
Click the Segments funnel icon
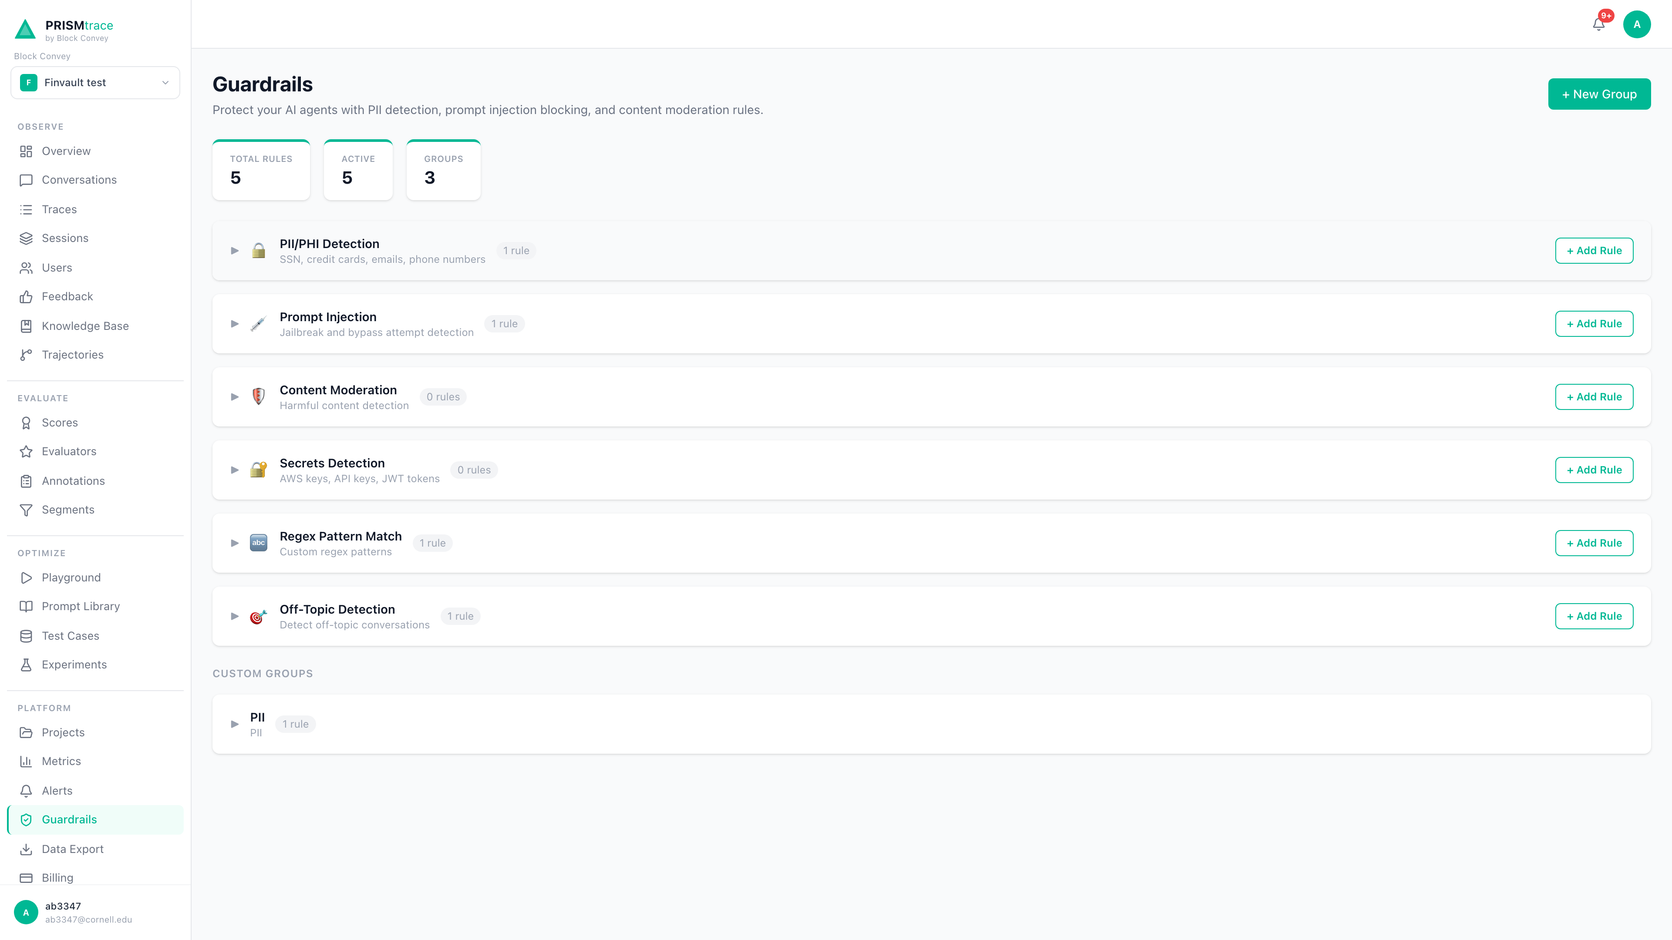click(x=26, y=510)
